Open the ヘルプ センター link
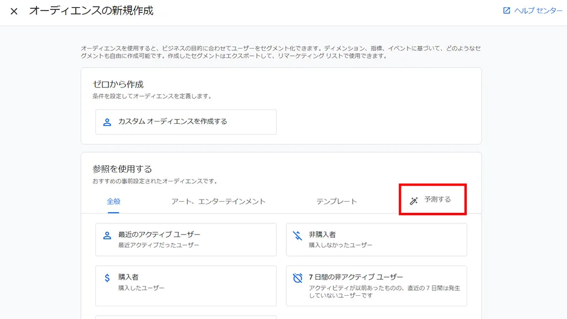 (x=538, y=11)
